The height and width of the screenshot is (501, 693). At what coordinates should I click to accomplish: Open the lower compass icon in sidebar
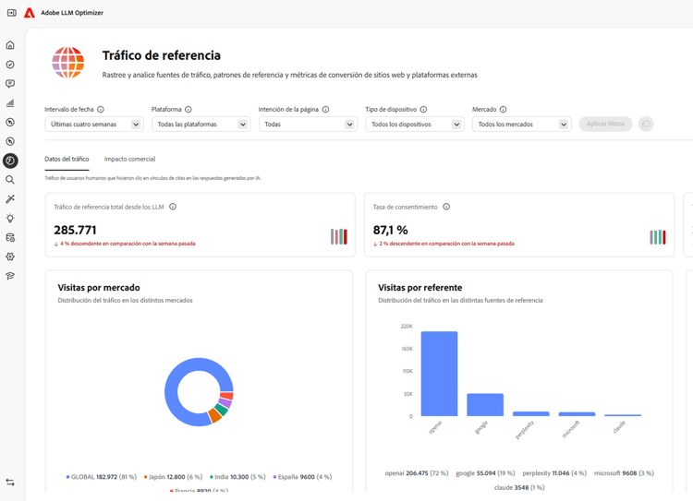pyautogui.click(x=10, y=141)
